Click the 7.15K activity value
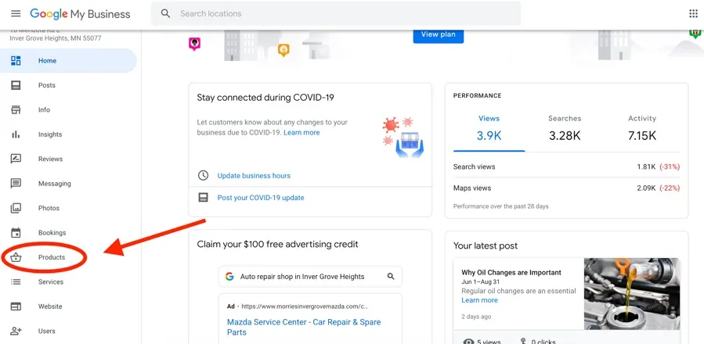 pyautogui.click(x=641, y=135)
